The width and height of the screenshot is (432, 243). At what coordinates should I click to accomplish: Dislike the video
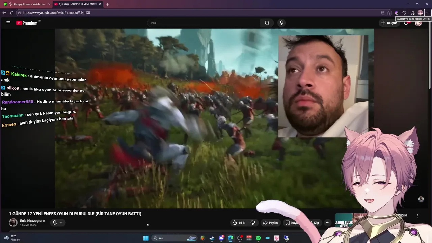point(253,223)
